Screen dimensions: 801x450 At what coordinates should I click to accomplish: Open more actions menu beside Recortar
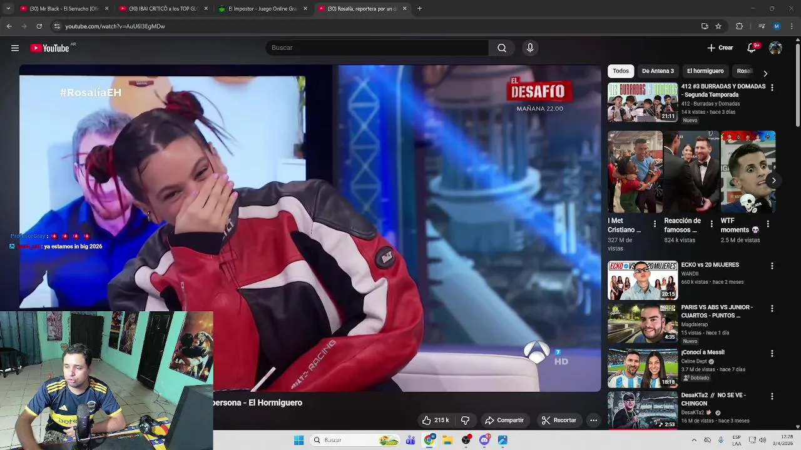point(593,420)
